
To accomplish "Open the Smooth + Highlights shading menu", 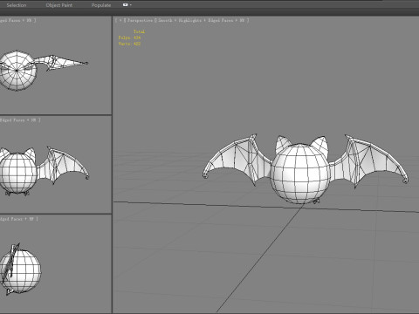I will point(181,20).
